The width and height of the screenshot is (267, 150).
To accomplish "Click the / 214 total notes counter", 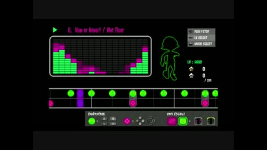I will pos(208,81).
